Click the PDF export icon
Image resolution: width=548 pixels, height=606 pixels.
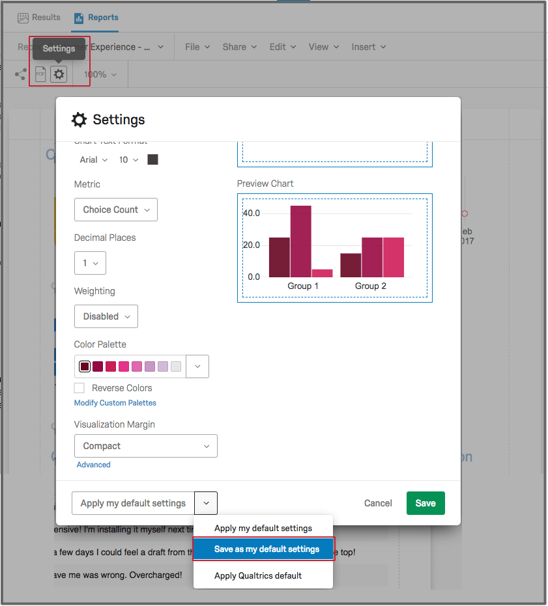pos(40,74)
